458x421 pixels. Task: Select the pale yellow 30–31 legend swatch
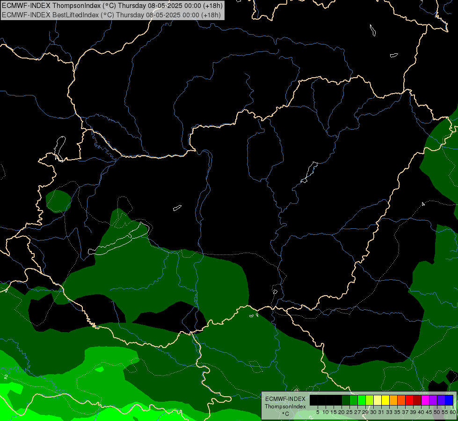click(x=378, y=400)
